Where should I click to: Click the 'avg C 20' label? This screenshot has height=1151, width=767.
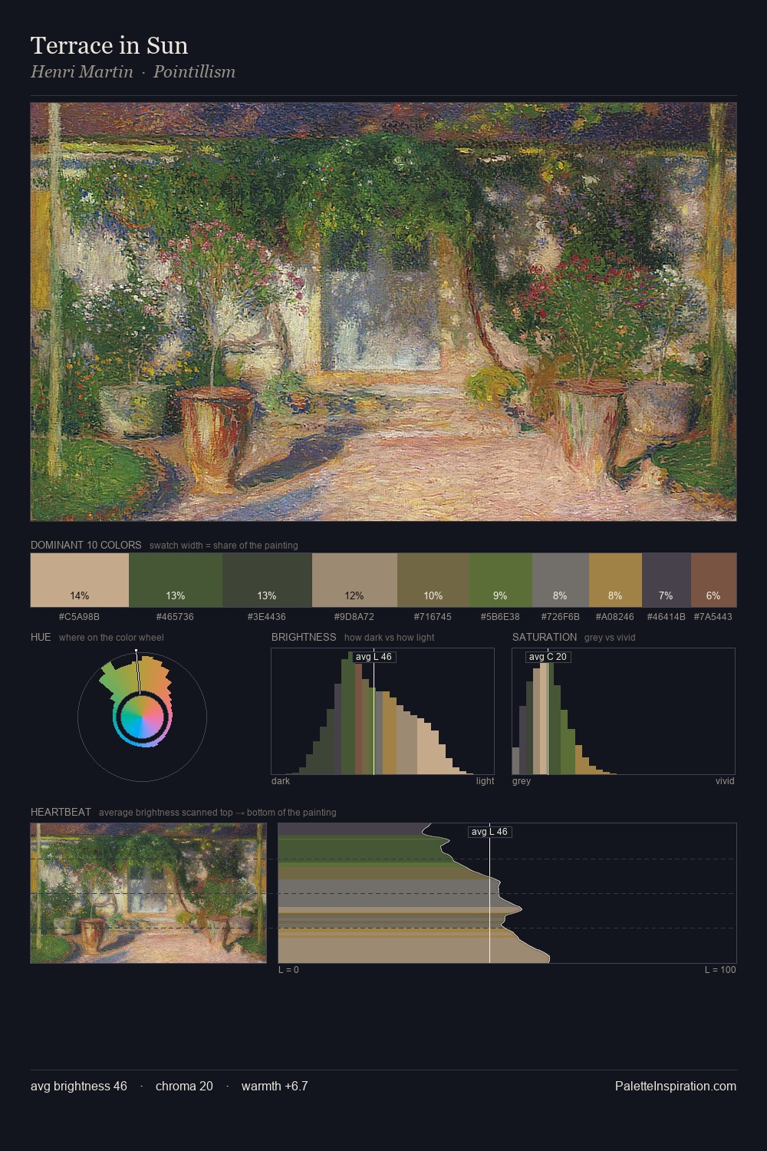click(548, 657)
